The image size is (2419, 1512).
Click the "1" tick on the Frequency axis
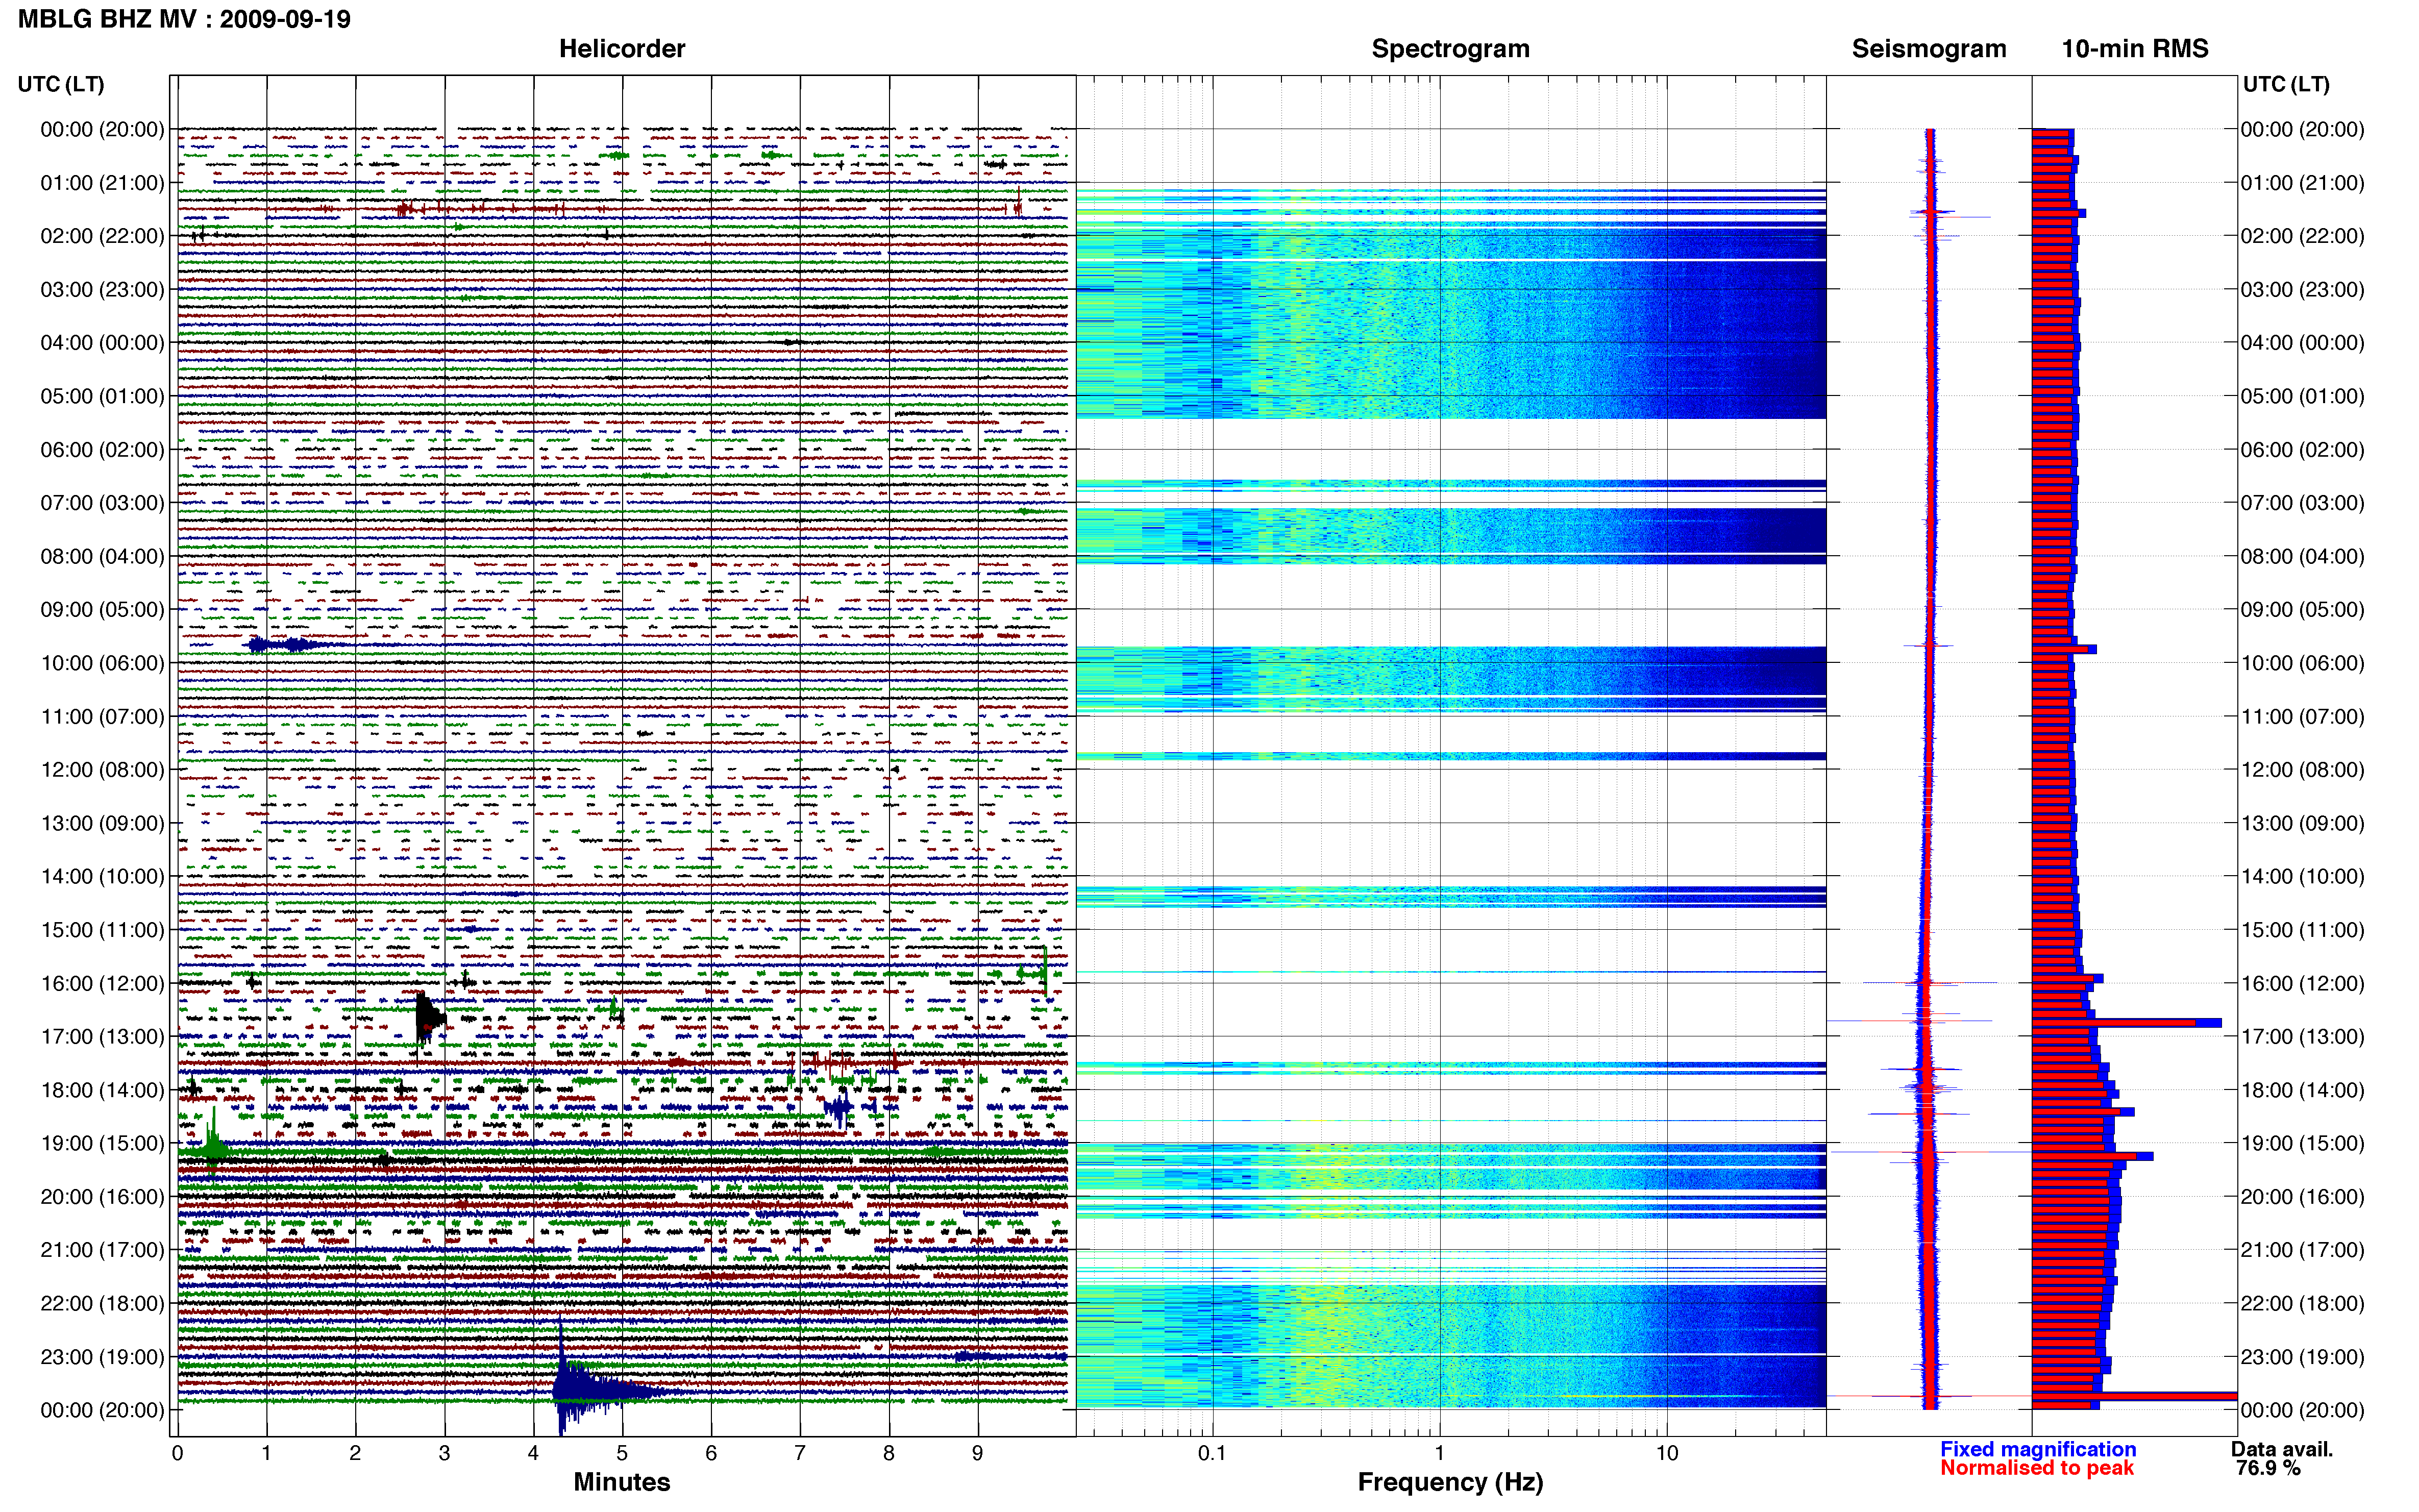[x=1439, y=1453]
